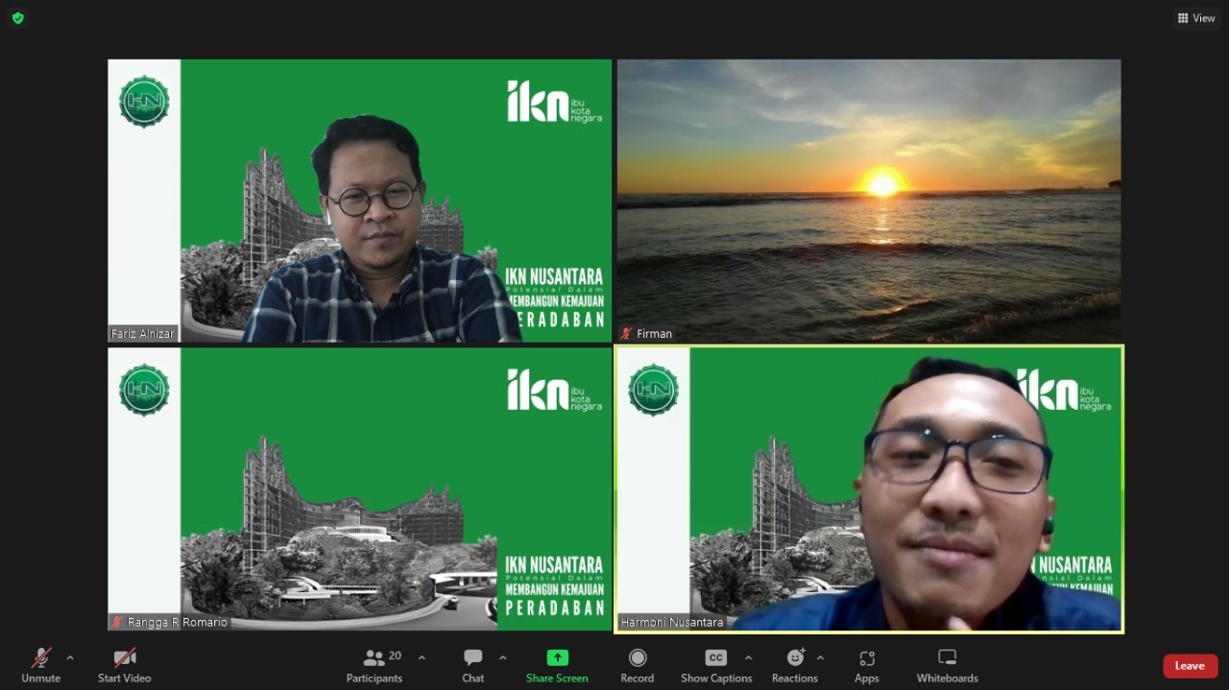Expand caption options arrow beside Show Captions
1229x690 pixels.
(x=748, y=658)
